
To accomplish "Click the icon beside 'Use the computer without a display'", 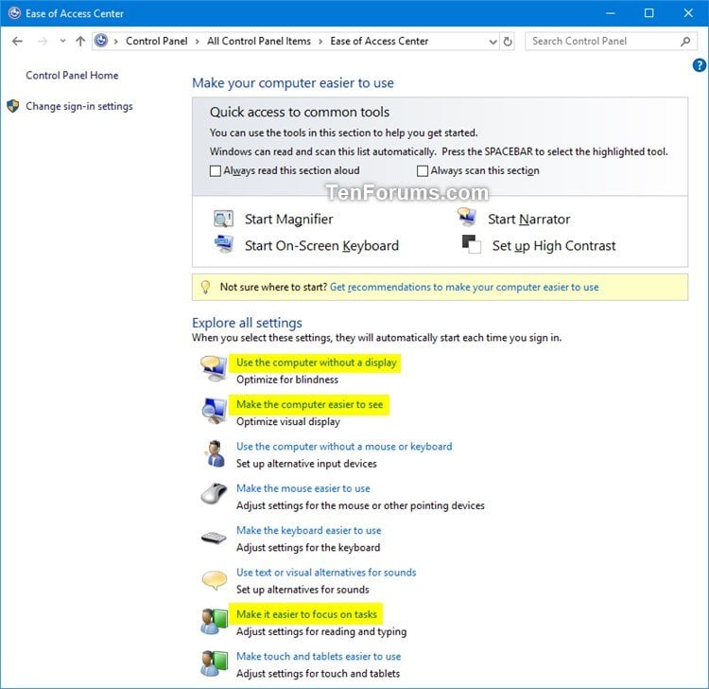I will click(214, 368).
